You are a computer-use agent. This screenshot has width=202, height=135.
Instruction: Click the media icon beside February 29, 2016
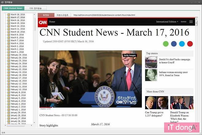9,55
